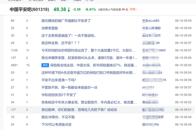Open post 各位股神，你们的股息，顶得住几天的下跌
This screenshot has width=196, height=130.
pyautogui.click(x=79, y=110)
